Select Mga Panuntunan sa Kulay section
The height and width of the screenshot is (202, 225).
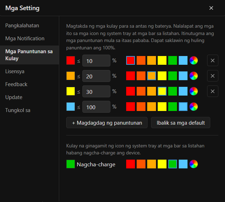coord(29,55)
